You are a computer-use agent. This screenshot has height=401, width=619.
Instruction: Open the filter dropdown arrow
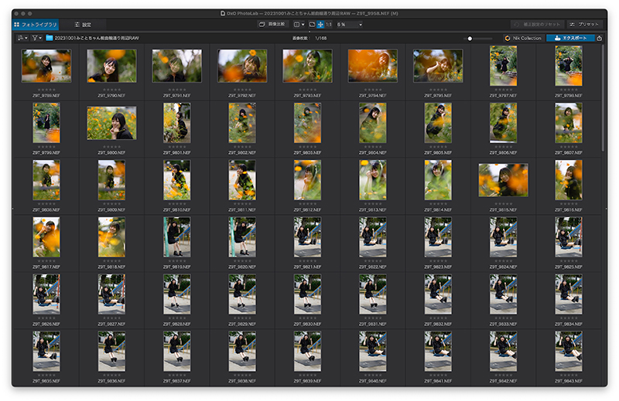coord(40,38)
